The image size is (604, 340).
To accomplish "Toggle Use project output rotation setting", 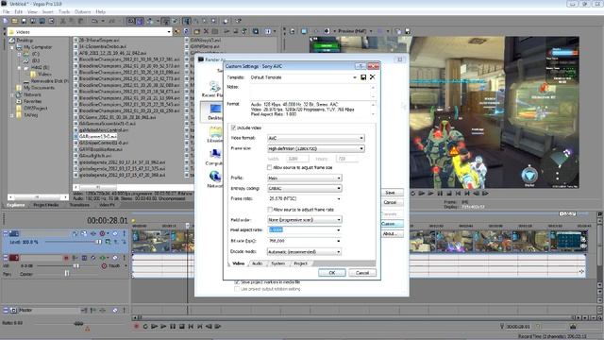I will pos(237,289).
